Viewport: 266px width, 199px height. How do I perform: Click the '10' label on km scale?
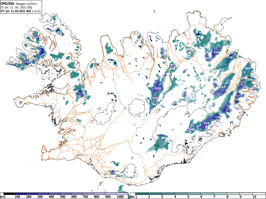click(x=254, y=197)
